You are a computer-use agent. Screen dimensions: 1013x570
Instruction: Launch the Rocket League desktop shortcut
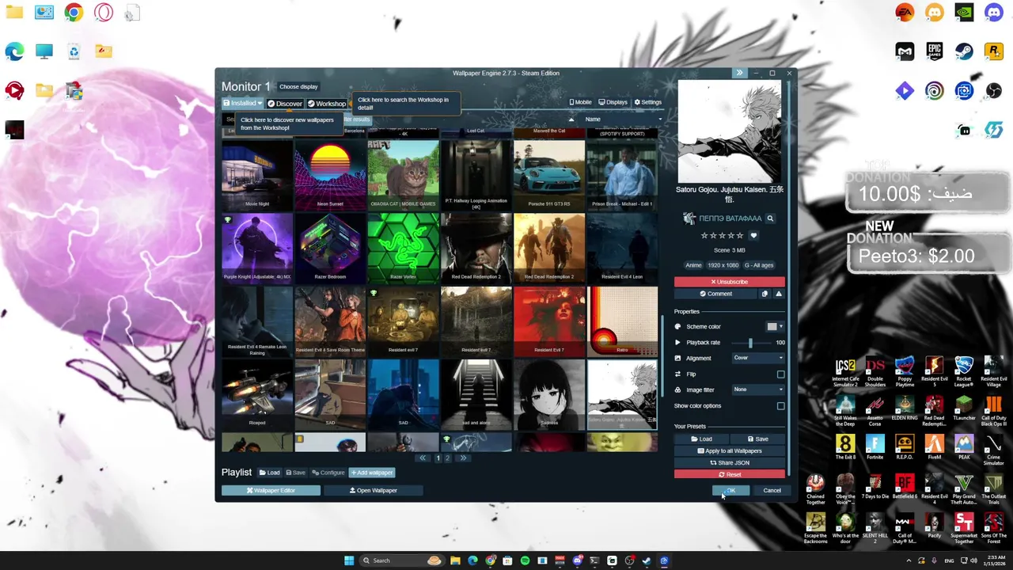tap(964, 370)
